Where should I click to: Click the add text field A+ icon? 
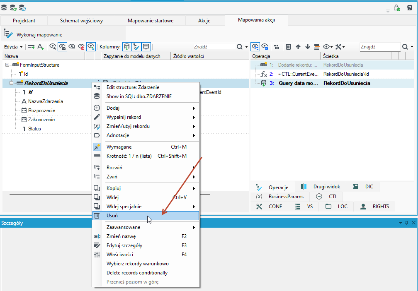pyautogui.click(x=41, y=47)
